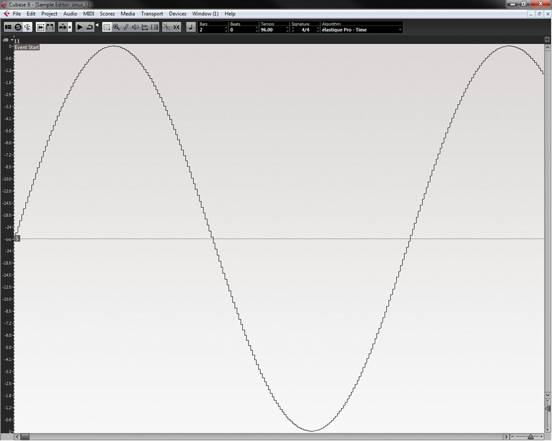Restore the inner Sample Editor window
This screenshot has width=552, height=441.
point(539,13)
